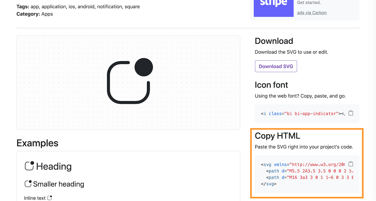Image resolution: width=376 pixels, height=201 pixels.
Task: Open the android tag
Action: (x=86, y=6)
